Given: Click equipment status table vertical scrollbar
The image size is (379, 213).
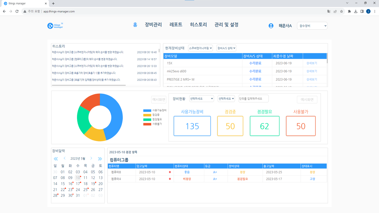Looking at the screenshot, I should 327,58.
